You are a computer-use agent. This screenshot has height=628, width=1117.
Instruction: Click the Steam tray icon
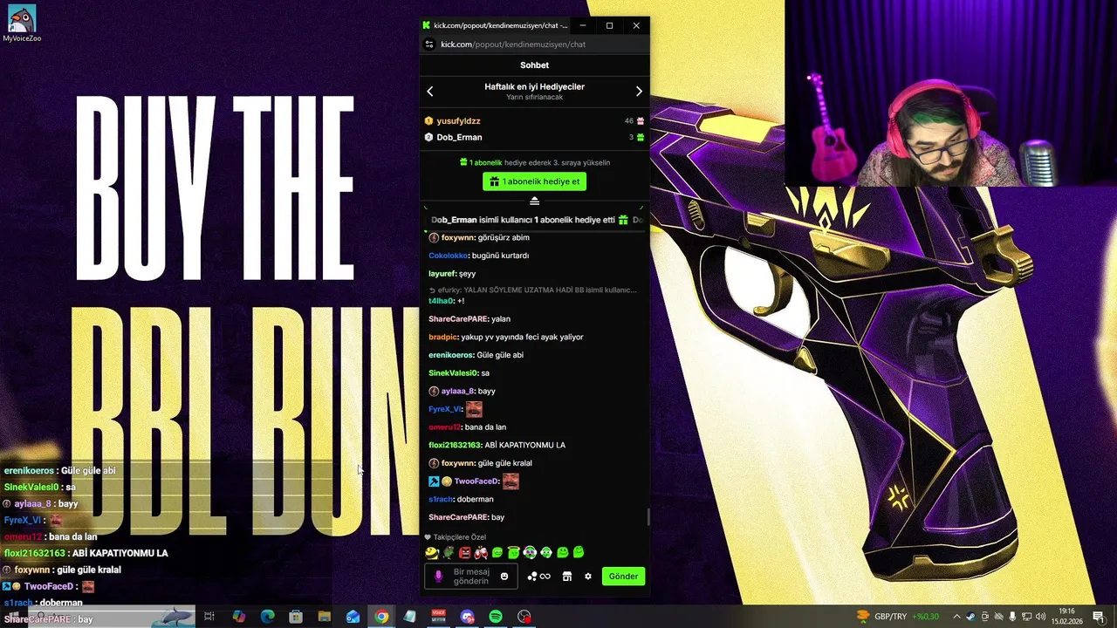pos(970,617)
